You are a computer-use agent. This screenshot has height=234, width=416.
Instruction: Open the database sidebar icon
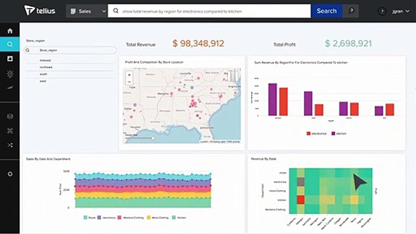point(10,116)
